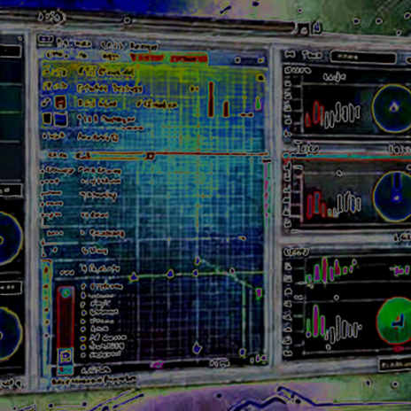The image size is (411, 411).
Task: Click the blue circular dial with the triangle marker
Action: (x=392, y=108)
